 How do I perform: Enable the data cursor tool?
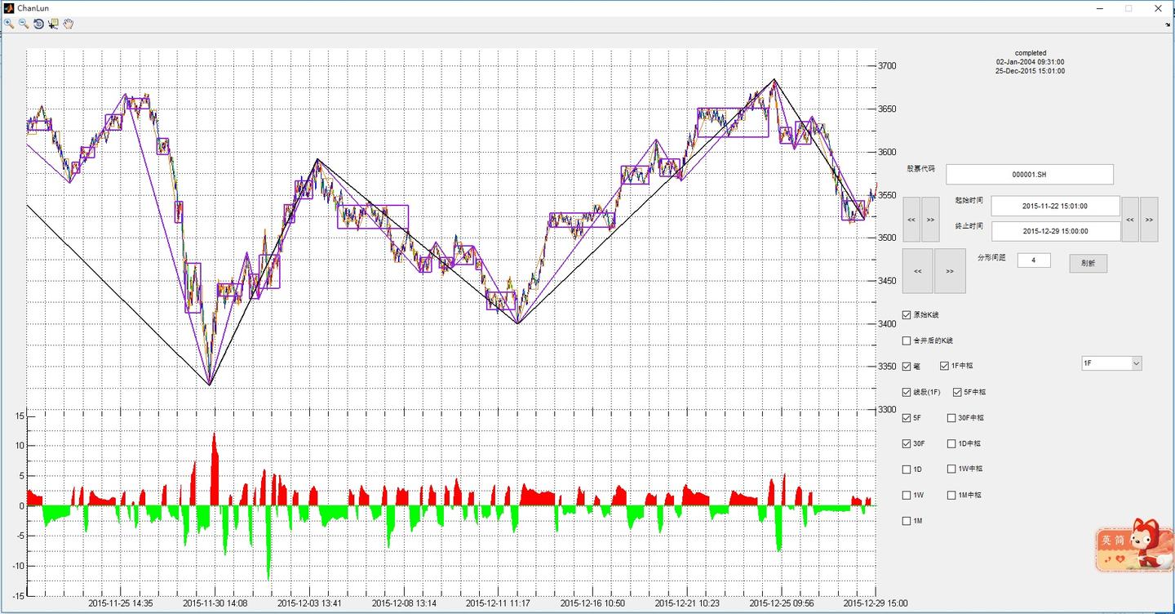tap(53, 24)
